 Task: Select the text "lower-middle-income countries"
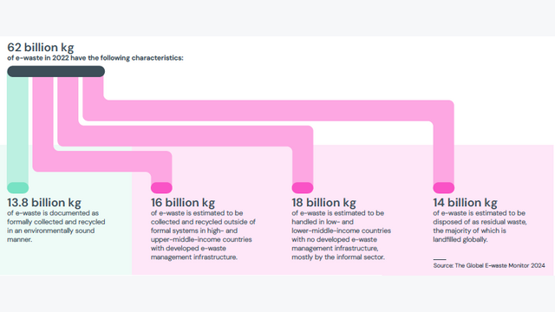point(341,231)
